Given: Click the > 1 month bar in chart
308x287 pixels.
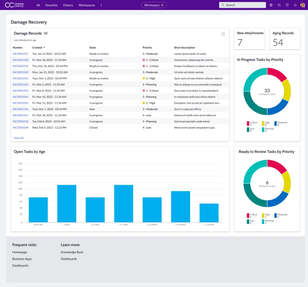Looking at the screenshot, I should click(x=209, y=213).
